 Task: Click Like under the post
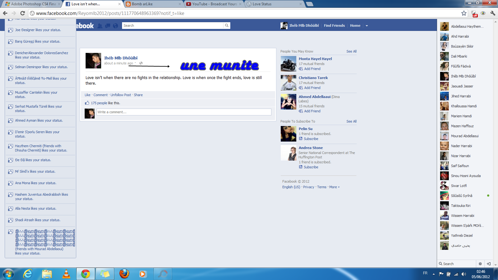pos(87,95)
